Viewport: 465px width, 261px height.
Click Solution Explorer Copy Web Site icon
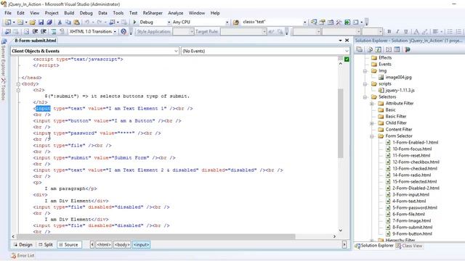[x=408, y=49]
